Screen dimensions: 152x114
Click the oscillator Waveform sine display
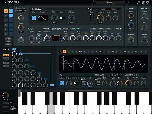click(x=43, y=18)
